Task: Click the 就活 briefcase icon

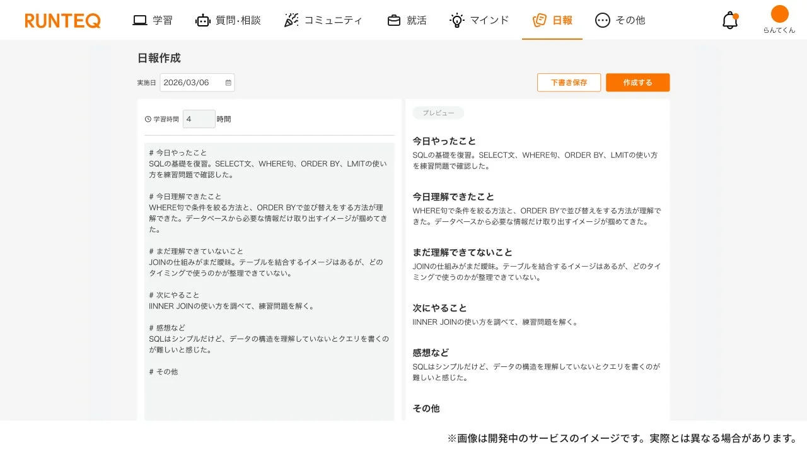Action: (395, 20)
